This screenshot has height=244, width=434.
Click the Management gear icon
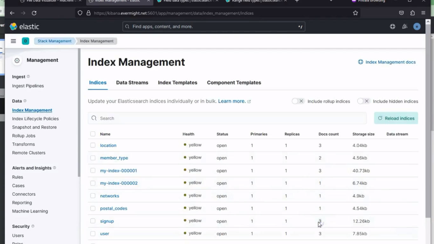[x=17, y=60]
